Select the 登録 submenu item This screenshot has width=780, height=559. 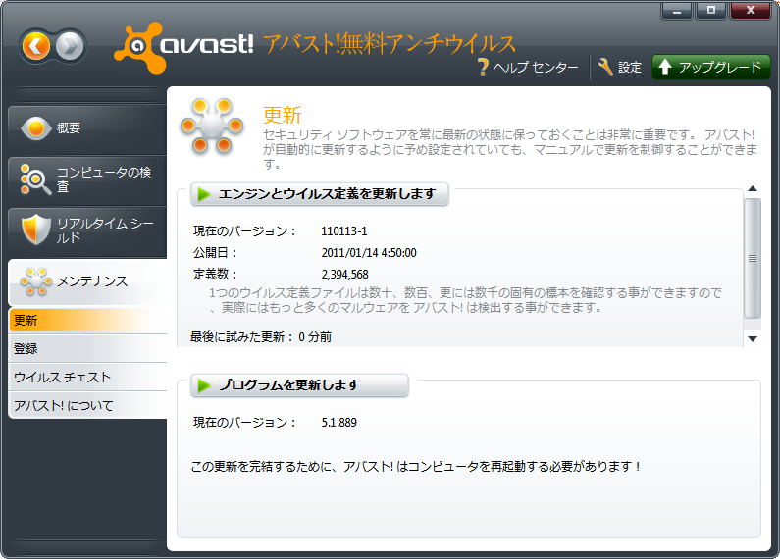(87, 348)
